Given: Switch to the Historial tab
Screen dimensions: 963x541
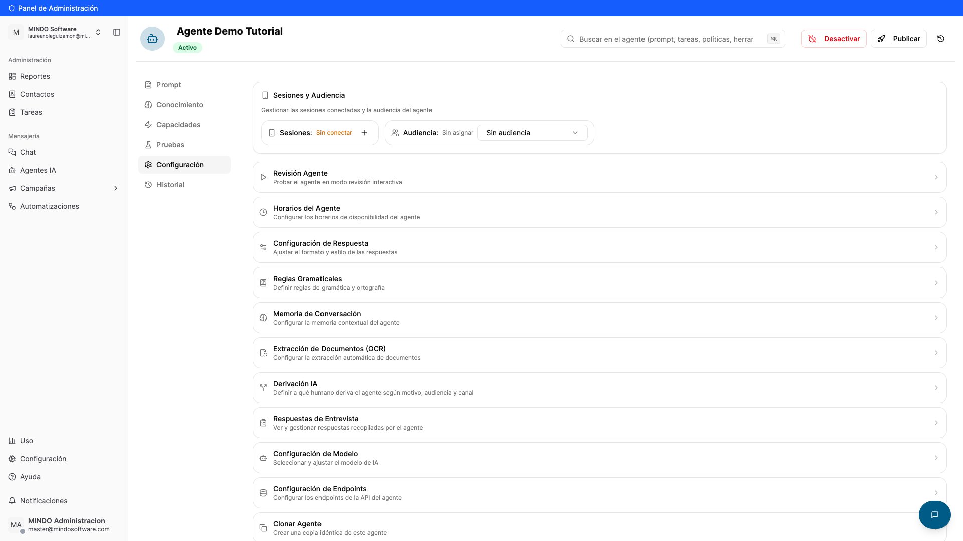Looking at the screenshot, I should click(x=185, y=185).
